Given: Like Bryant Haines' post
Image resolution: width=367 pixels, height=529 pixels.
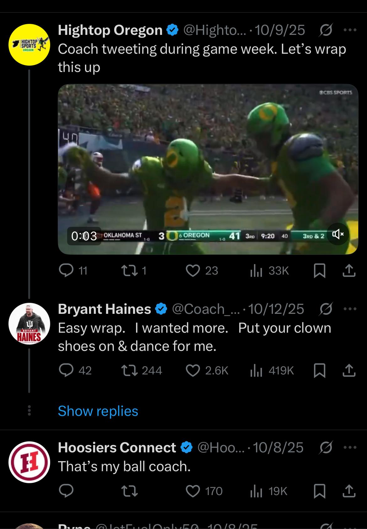Looking at the screenshot, I should click(x=193, y=371).
